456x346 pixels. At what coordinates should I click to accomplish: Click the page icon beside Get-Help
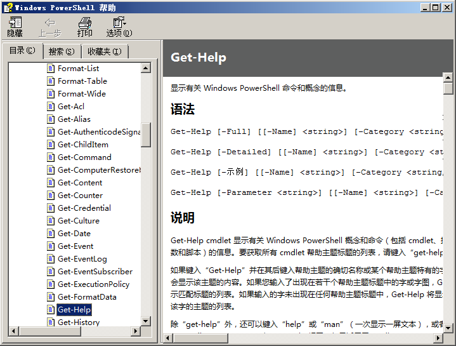[51, 309]
